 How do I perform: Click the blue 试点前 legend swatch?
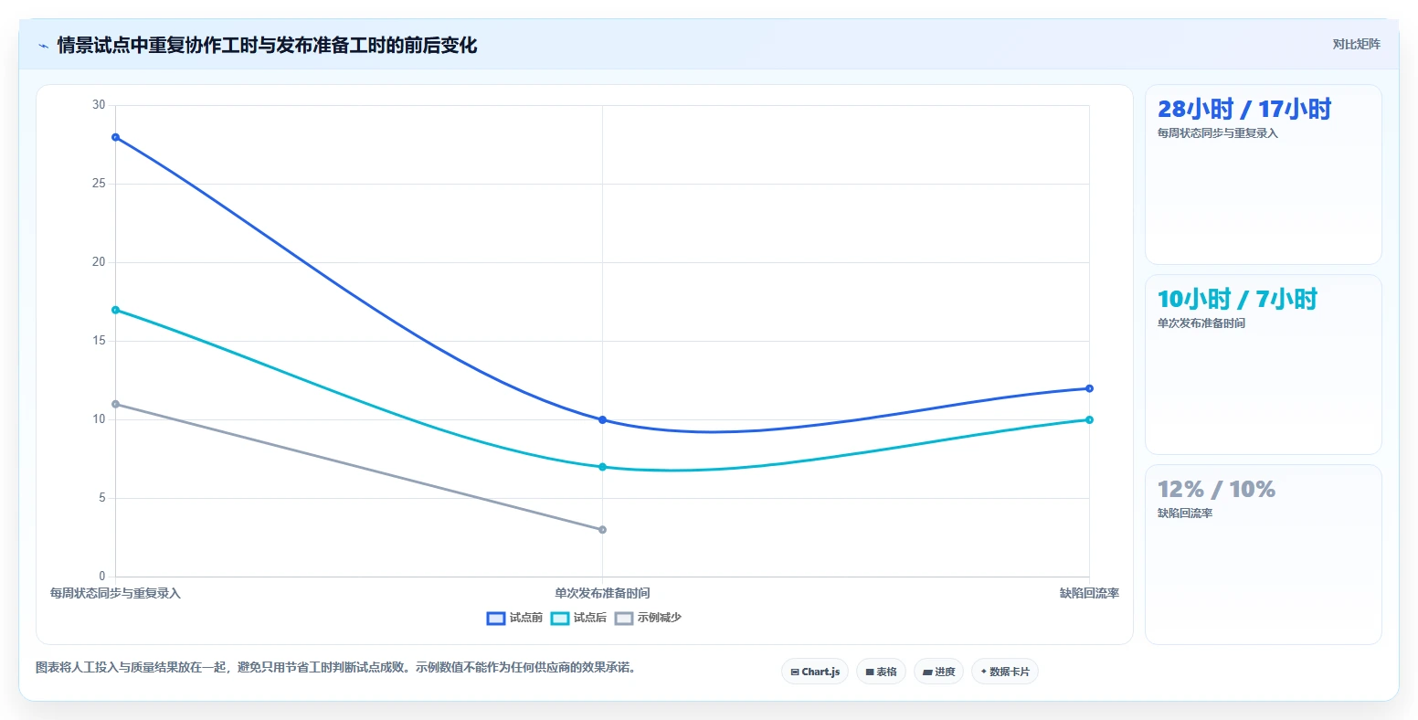[496, 619]
